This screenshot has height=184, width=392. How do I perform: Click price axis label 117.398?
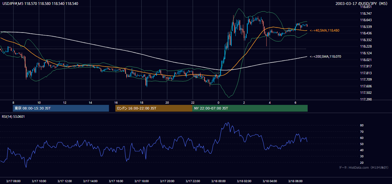coord(366,99)
